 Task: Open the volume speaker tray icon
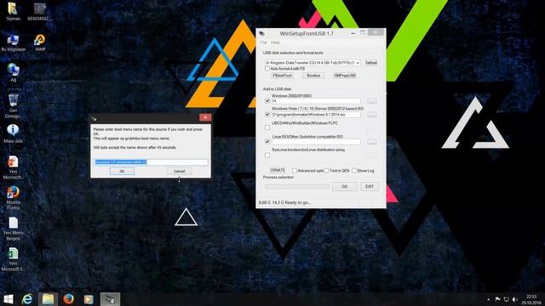click(514, 299)
